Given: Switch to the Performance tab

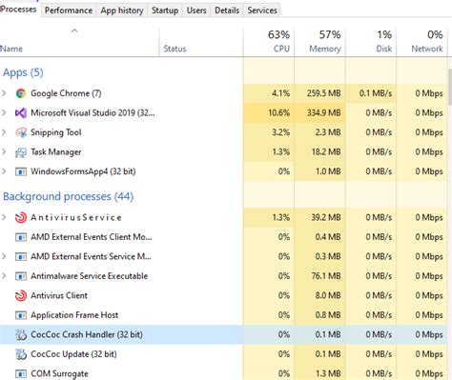Looking at the screenshot, I should (69, 10).
